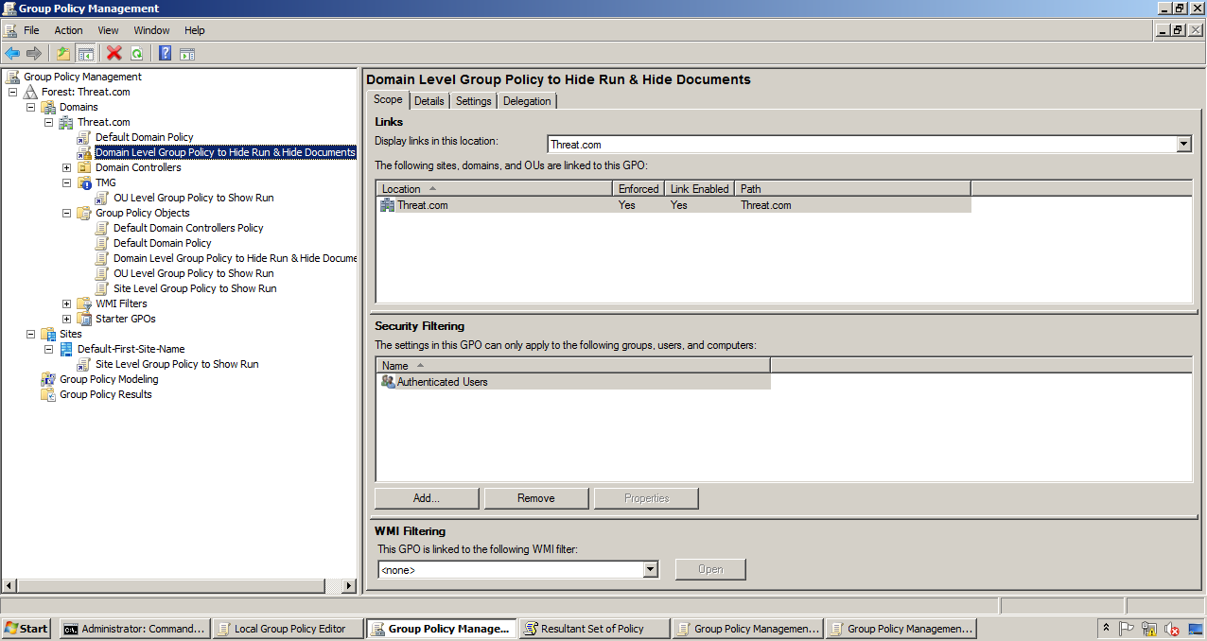Image resolution: width=1207 pixels, height=641 pixels.
Task: Click the Forward navigation arrow
Action: (35, 53)
